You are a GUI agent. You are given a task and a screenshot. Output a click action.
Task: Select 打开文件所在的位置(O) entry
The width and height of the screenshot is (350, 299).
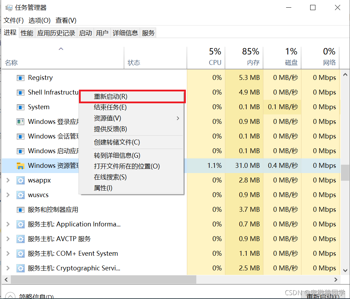click(x=132, y=166)
